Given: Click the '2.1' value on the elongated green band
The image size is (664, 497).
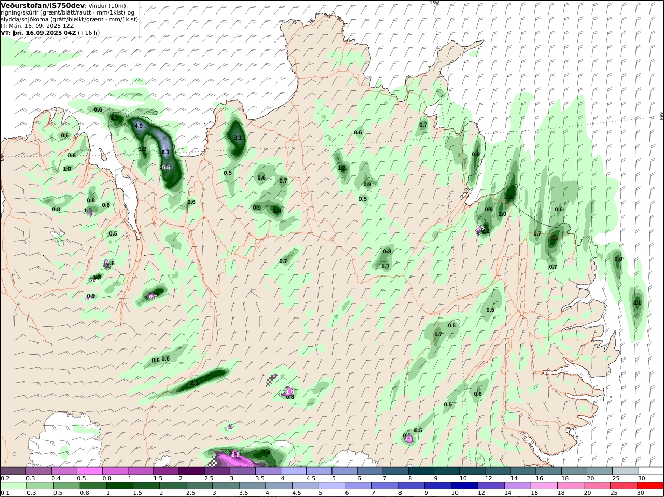Looking at the screenshot, I should click(195, 383).
